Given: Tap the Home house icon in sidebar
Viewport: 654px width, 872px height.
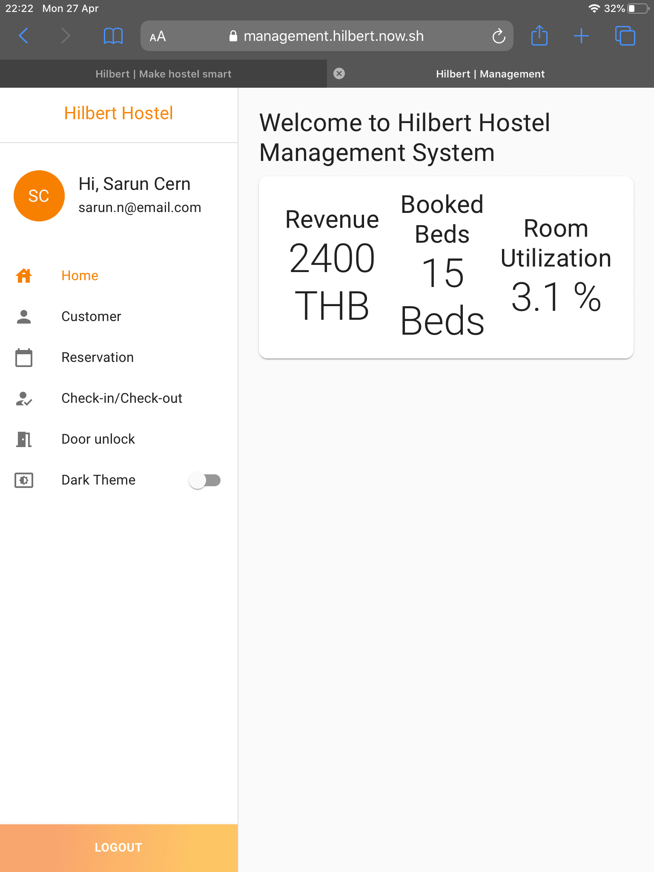Looking at the screenshot, I should tap(24, 275).
